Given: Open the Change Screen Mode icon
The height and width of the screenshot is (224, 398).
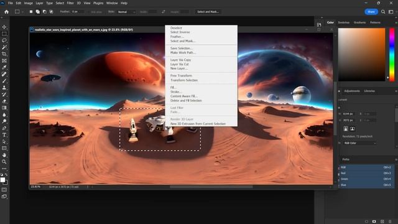Looking at the screenshot, I should coord(4,197).
